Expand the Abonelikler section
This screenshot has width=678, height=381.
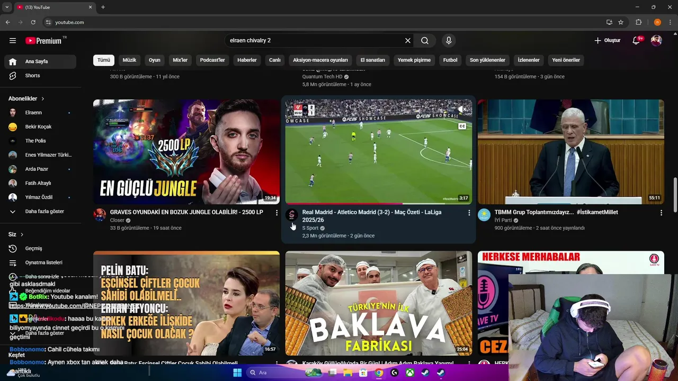(x=26, y=98)
